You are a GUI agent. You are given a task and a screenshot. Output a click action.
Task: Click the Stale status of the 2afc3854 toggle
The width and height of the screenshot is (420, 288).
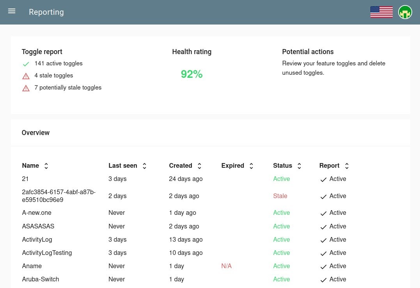click(280, 196)
